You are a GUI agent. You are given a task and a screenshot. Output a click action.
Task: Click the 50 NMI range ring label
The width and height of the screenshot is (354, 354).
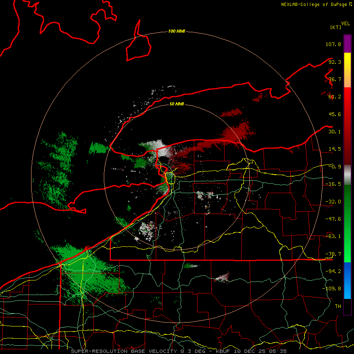coord(177,104)
